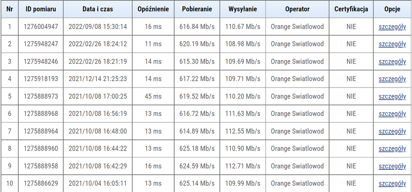Screen dimensions: 412x192
Task: Click szczegóły for the row 3 measurement
Action: coord(392,61)
